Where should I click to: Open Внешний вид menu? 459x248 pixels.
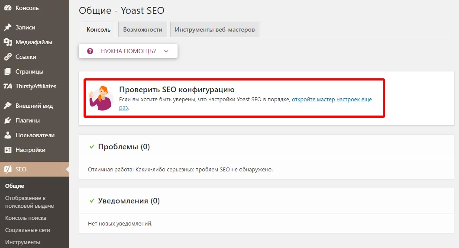tap(35, 106)
